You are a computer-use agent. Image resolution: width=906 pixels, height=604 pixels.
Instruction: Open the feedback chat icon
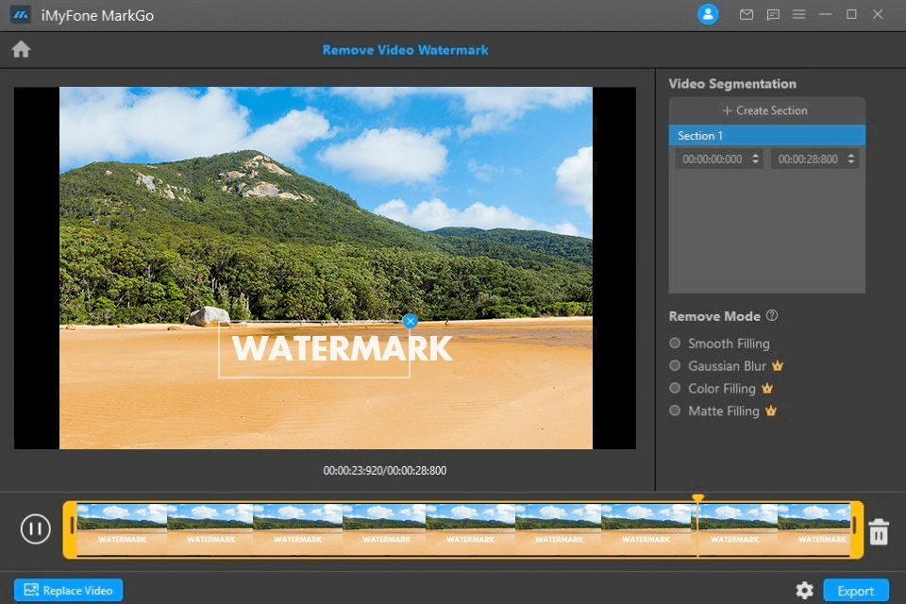pos(772,14)
